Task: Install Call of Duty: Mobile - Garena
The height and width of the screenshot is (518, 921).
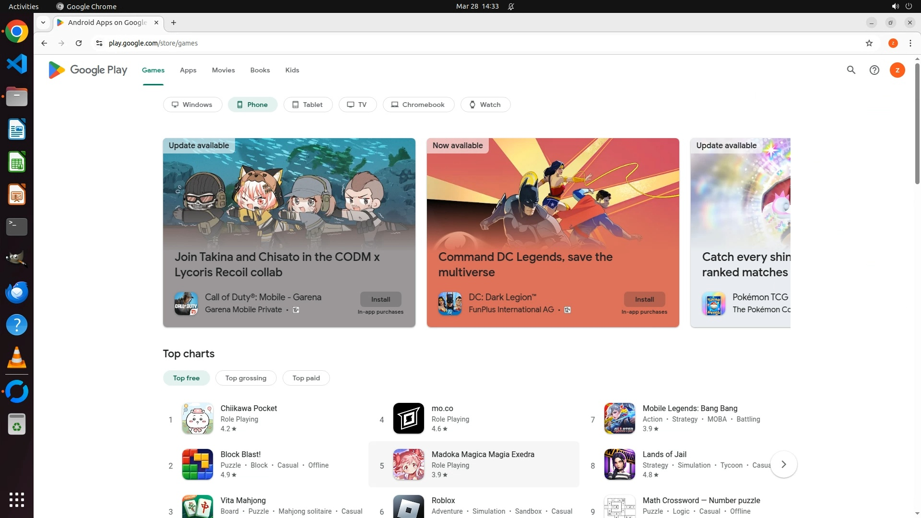Action: click(380, 299)
